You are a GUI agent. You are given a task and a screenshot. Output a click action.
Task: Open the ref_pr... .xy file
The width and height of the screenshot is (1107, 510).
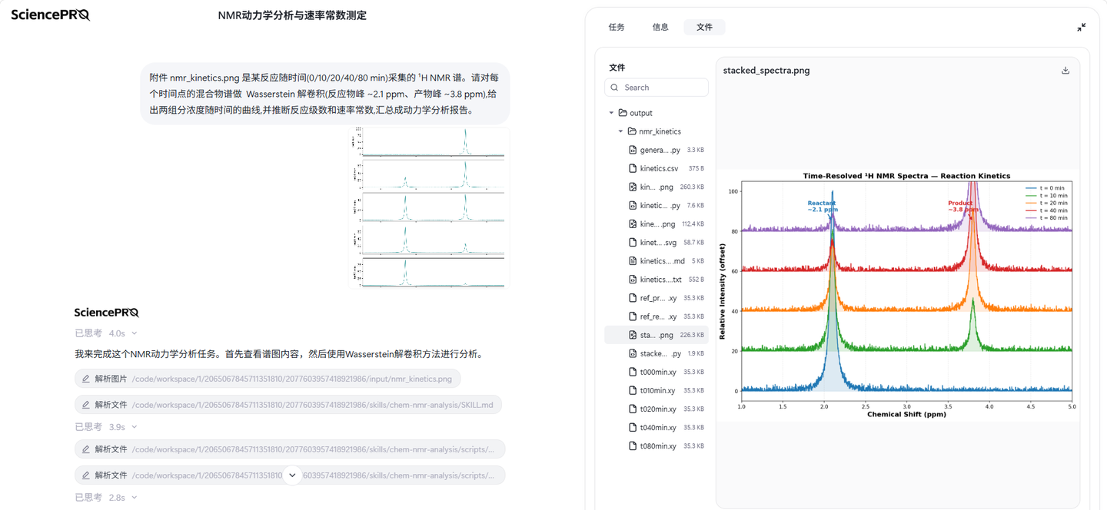(657, 298)
